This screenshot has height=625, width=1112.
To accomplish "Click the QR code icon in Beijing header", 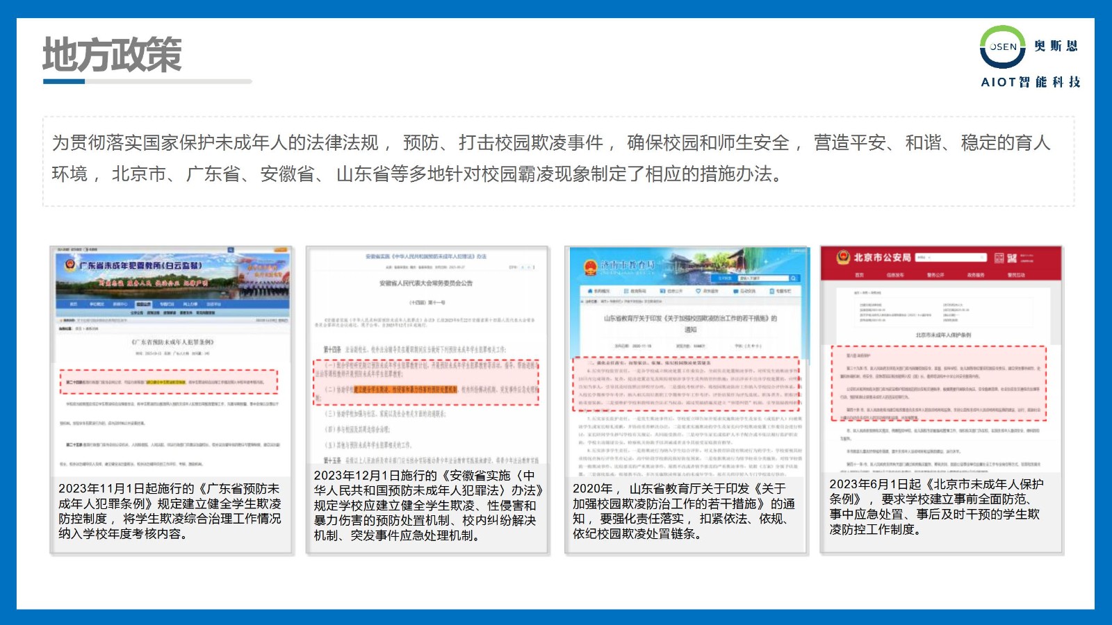I will point(999,258).
